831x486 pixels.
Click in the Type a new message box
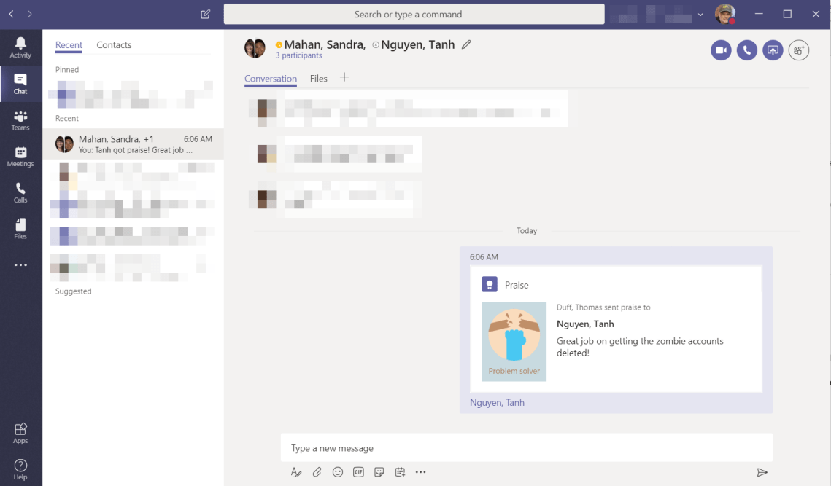tap(525, 448)
